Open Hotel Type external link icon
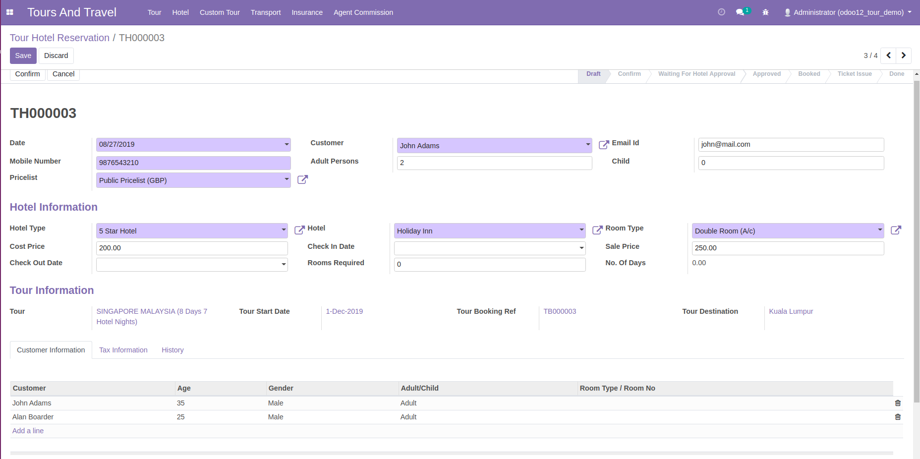920x459 pixels. tap(299, 230)
